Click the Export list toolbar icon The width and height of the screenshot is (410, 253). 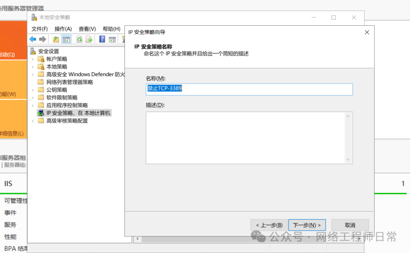89,39
